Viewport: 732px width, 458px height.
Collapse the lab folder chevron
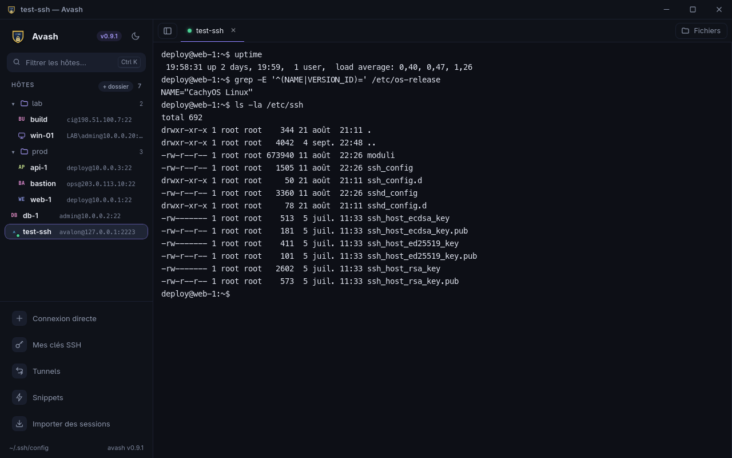(13, 104)
